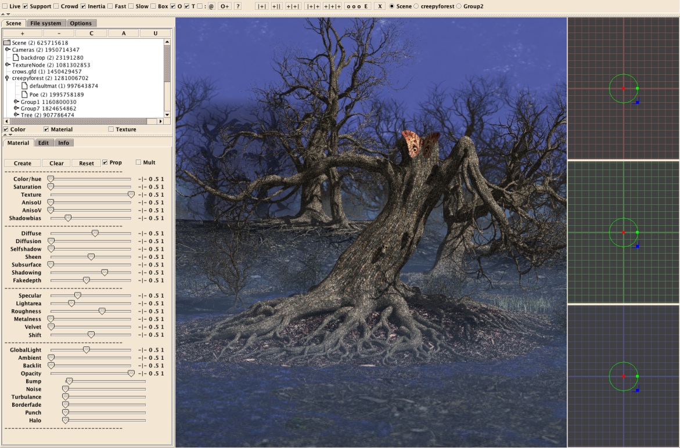Enable the Slow checkbox
This screenshot has height=448, width=680.
coord(131,6)
